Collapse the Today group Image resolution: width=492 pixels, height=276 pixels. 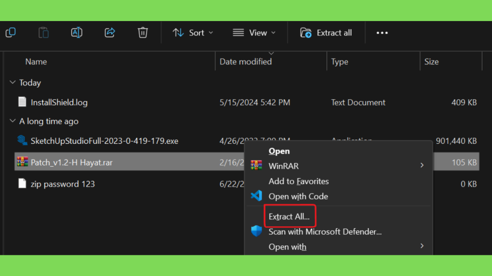pyautogui.click(x=12, y=83)
